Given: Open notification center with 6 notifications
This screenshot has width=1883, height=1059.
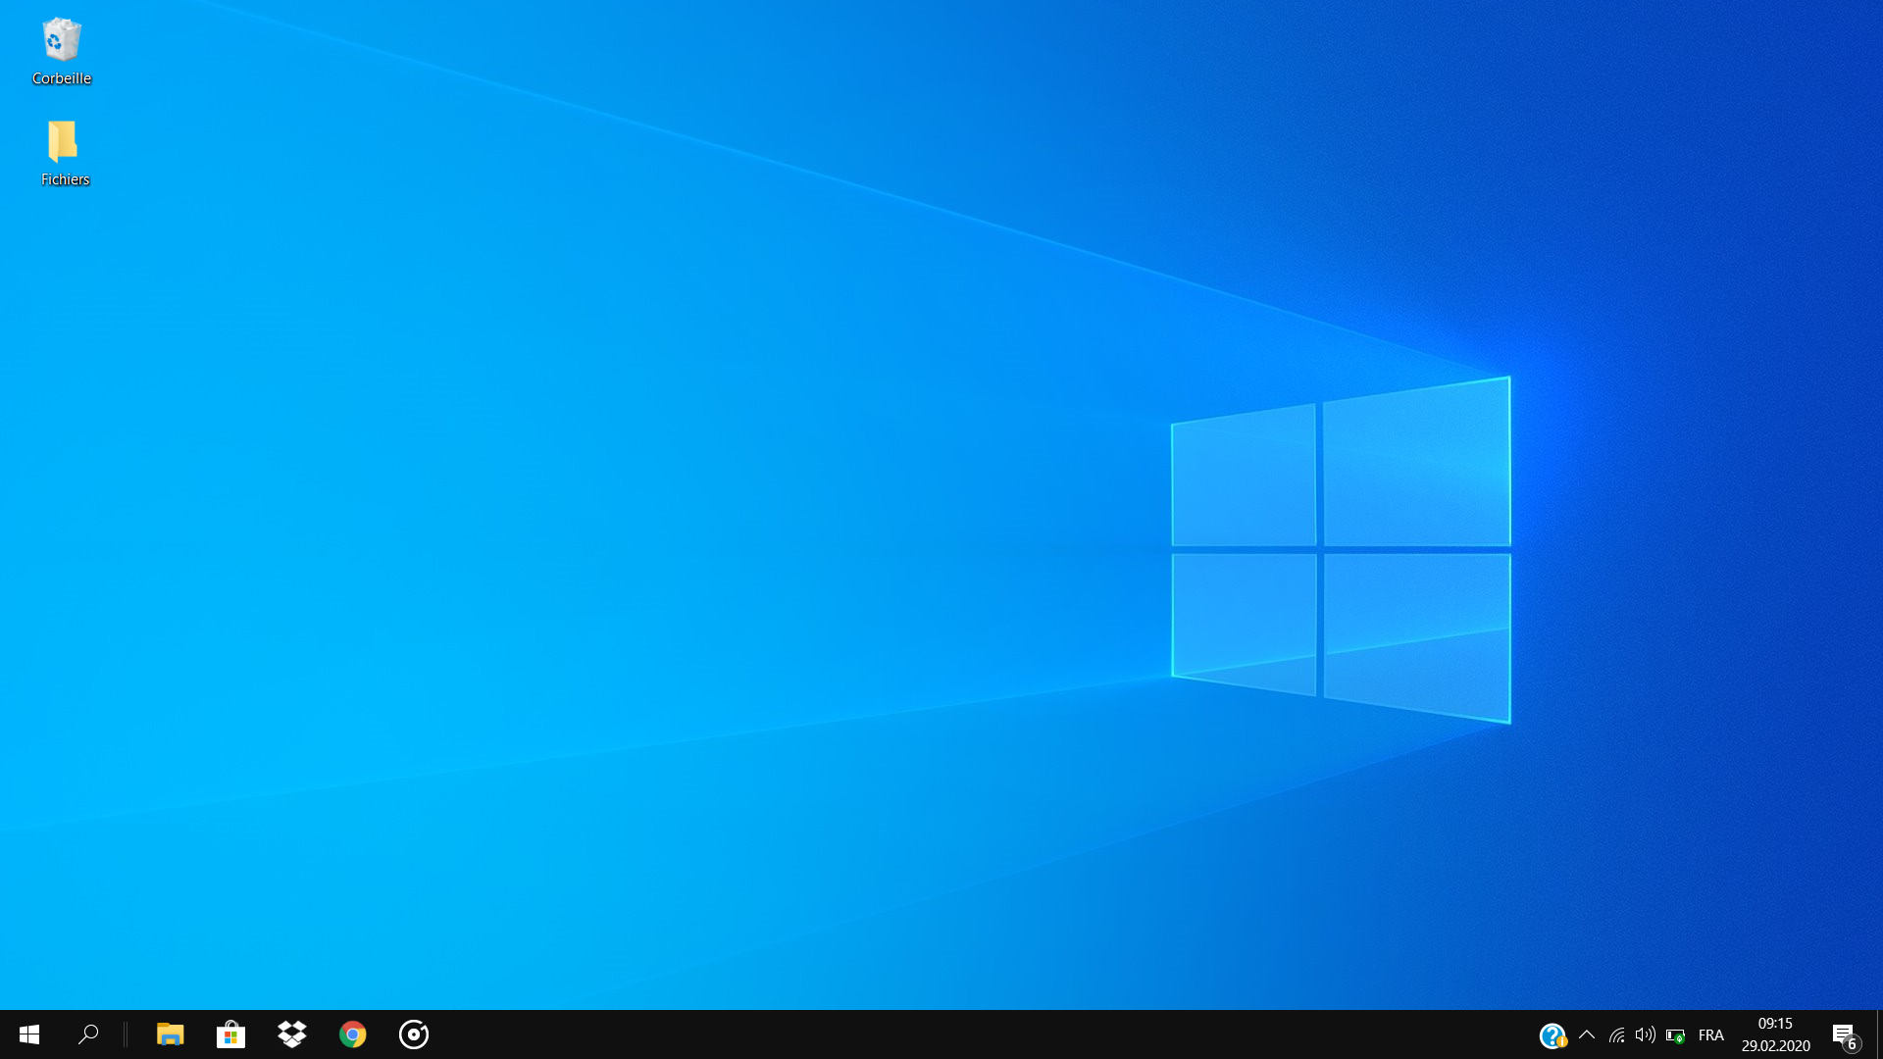Looking at the screenshot, I should 1846,1035.
